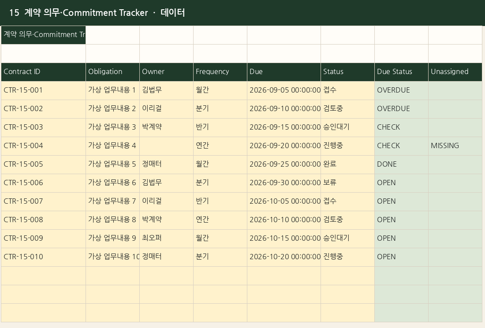The width and height of the screenshot is (485, 328).
Task: Click due date 2026-10-20 00:00:00
Action: (x=284, y=257)
